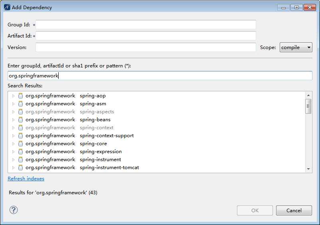Expand the spring-context result row
This screenshot has width=320, height=225.
[13, 128]
